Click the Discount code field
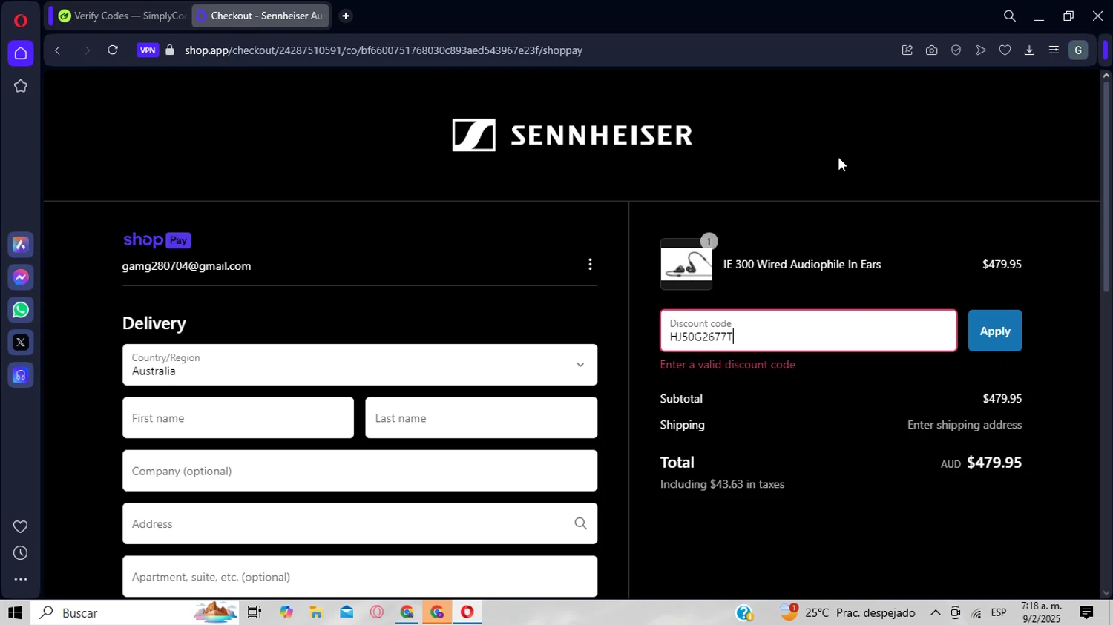This screenshot has height=625, width=1113. tap(809, 331)
